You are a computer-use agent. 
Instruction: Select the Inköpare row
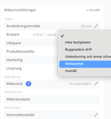pyautogui.click(x=31, y=43)
